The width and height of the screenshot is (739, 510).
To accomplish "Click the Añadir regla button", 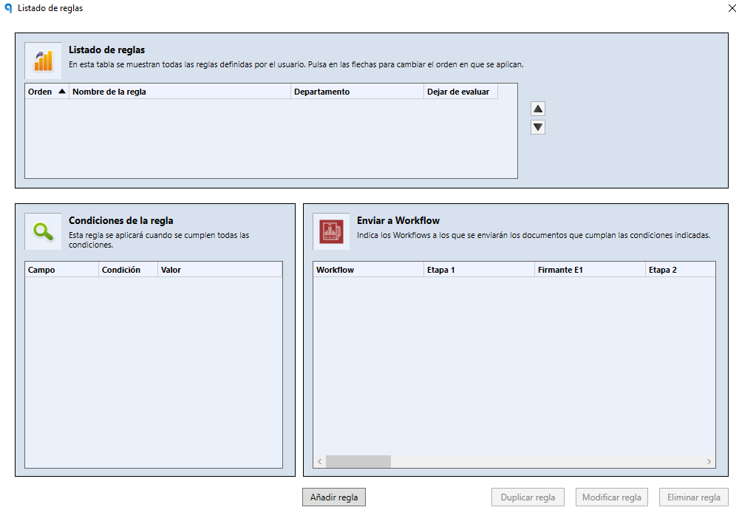I will pyautogui.click(x=334, y=497).
